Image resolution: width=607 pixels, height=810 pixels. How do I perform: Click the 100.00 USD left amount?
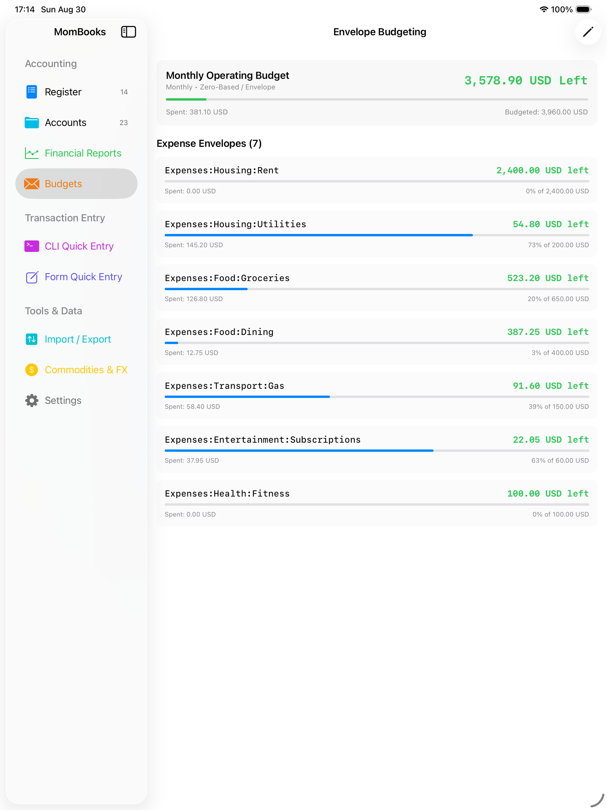pos(548,494)
